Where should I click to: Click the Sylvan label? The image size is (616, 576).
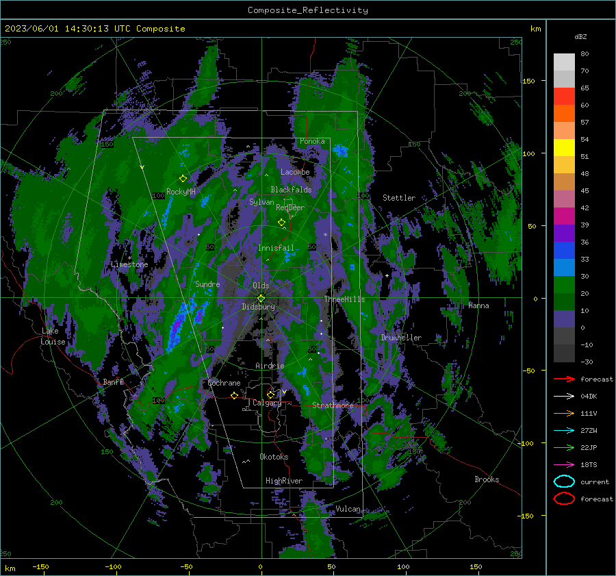pyautogui.click(x=261, y=202)
